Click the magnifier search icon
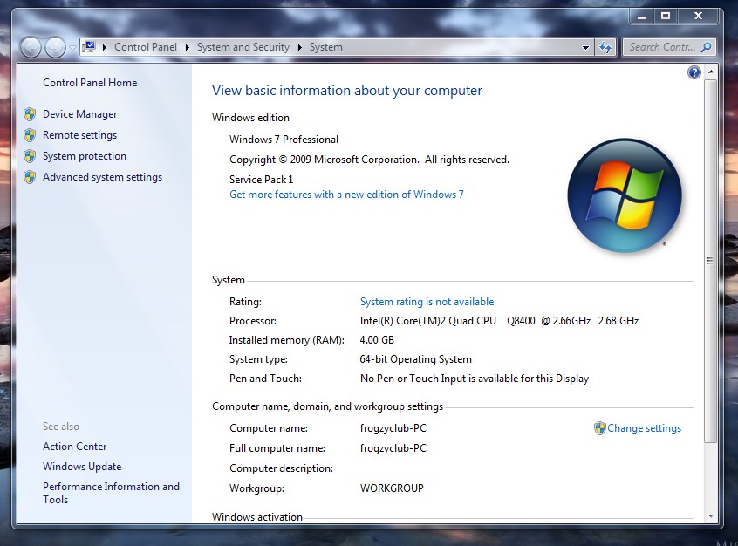The image size is (738, 546). coord(706,47)
